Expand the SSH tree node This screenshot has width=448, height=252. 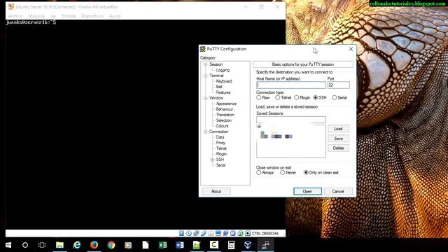pyautogui.click(x=212, y=160)
